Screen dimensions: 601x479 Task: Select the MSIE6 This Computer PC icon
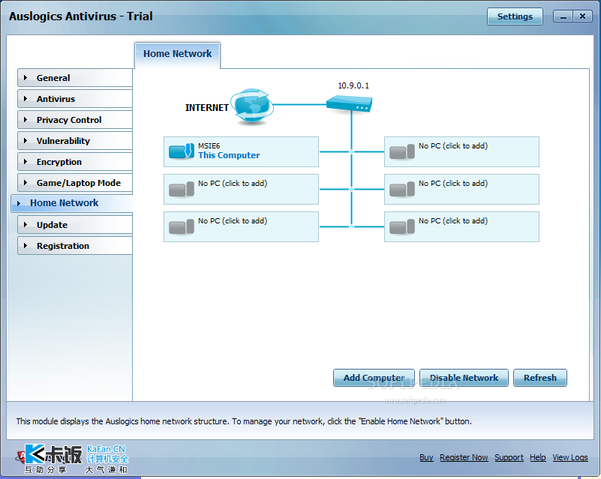(182, 151)
